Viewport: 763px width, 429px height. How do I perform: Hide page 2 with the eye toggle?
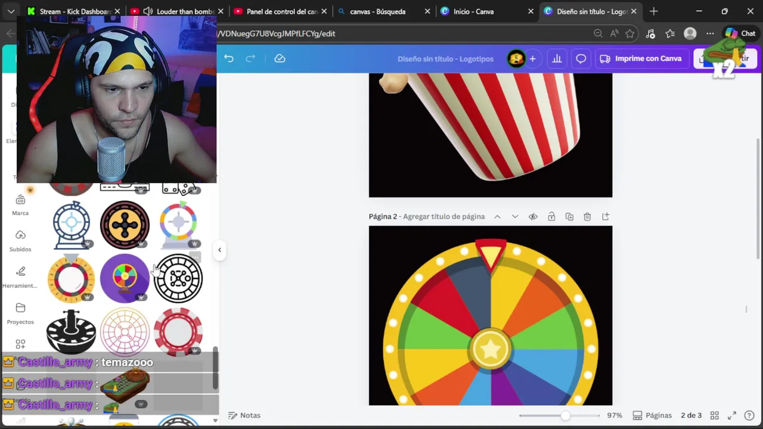pyautogui.click(x=533, y=216)
